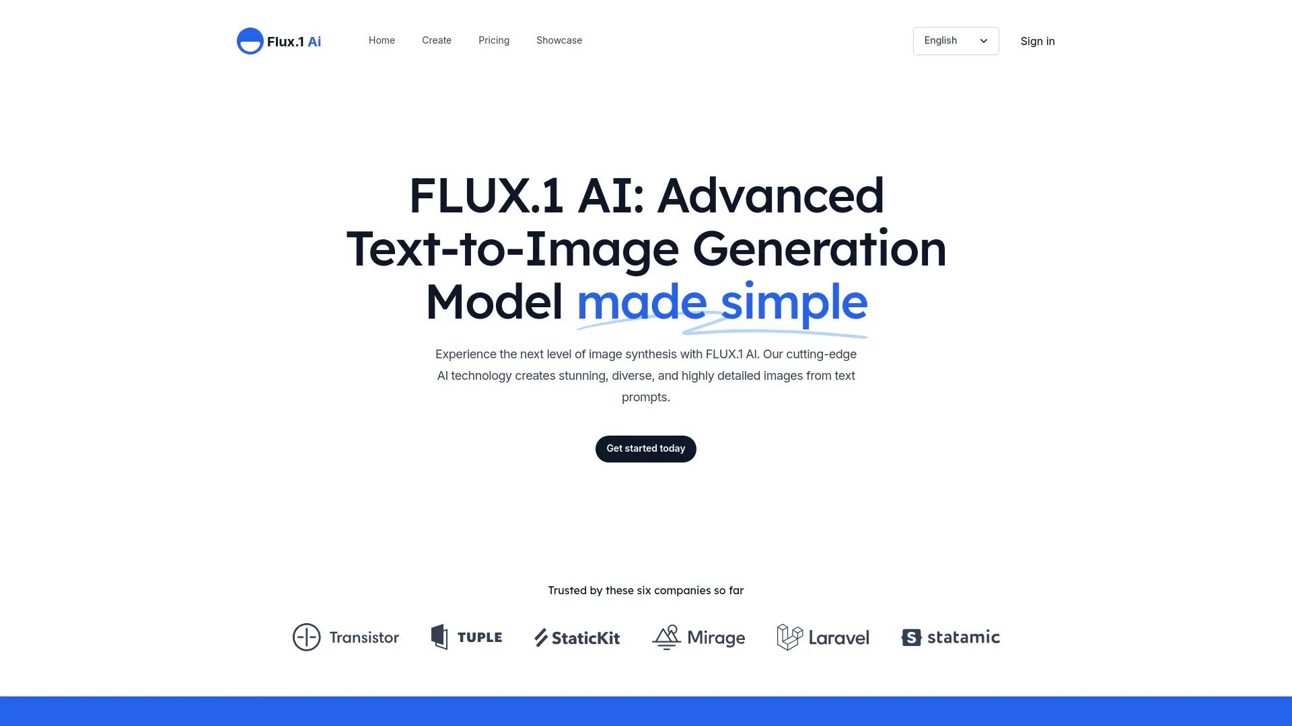
Task: Click the Pricing navigation tab
Action: tap(493, 40)
